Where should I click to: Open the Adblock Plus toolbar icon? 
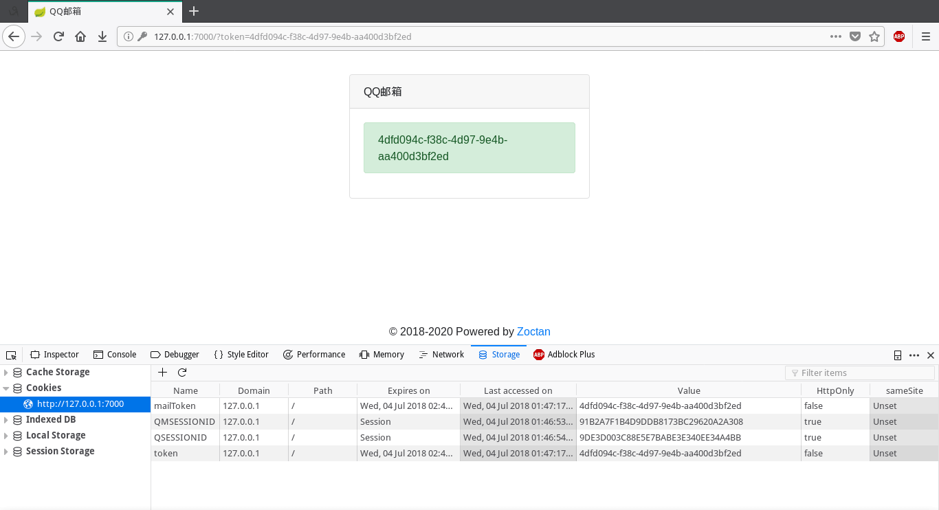coord(898,36)
